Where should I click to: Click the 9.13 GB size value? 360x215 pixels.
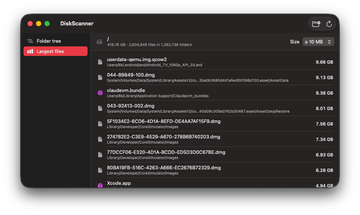324,77
